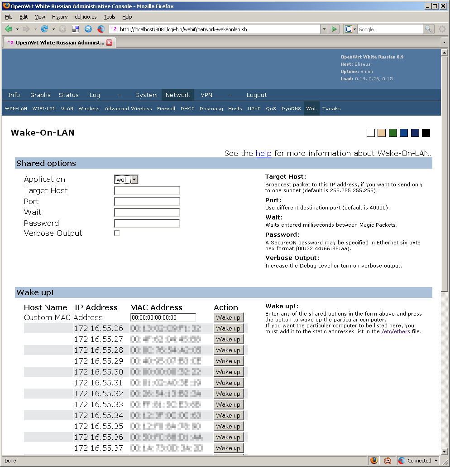This screenshot has height=467, width=450.
Task: Open the Connected status dropdown arrow
Action: point(436,461)
